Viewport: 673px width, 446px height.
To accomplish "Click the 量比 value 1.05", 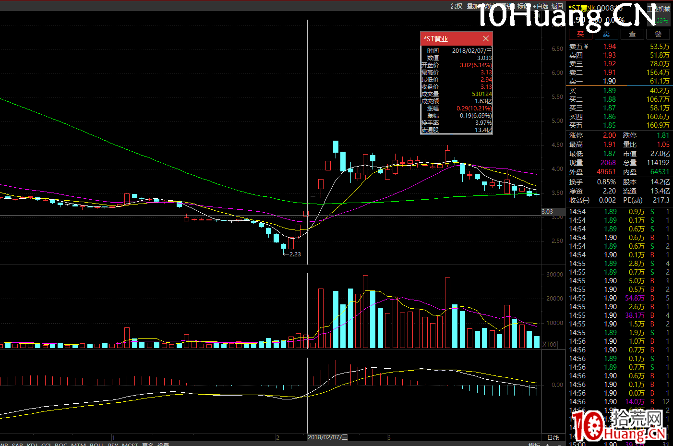I will [x=663, y=145].
